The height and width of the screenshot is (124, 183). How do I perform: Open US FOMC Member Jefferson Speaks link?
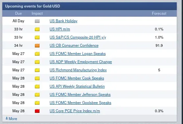[x=80, y=95]
